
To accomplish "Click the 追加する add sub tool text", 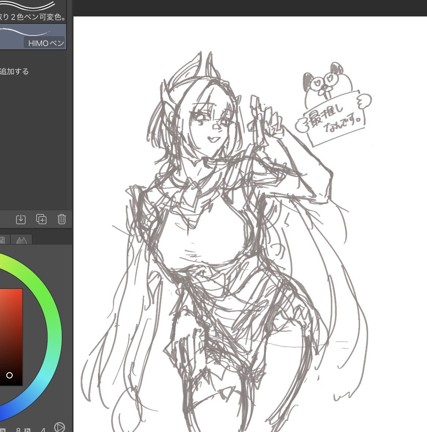I will (14, 71).
